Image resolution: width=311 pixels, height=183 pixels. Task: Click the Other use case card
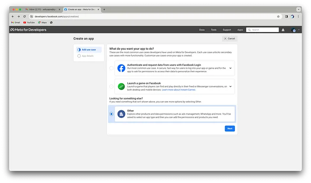(175, 114)
